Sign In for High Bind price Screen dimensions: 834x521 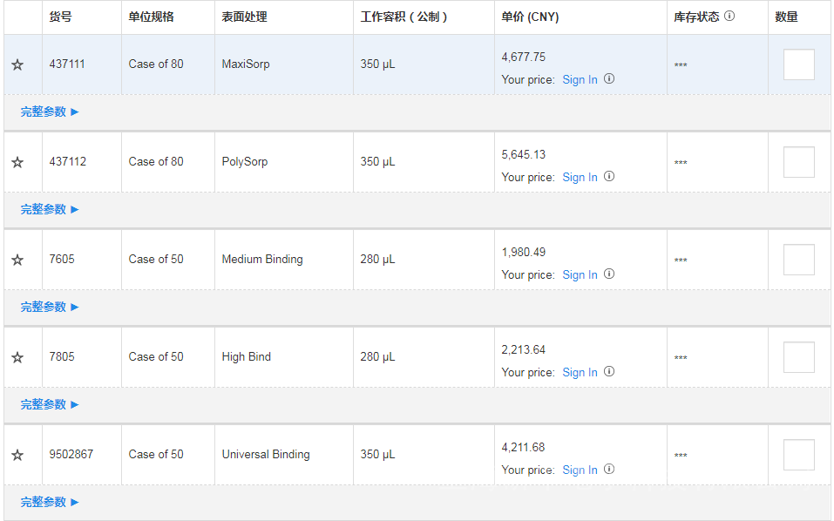click(580, 372)
